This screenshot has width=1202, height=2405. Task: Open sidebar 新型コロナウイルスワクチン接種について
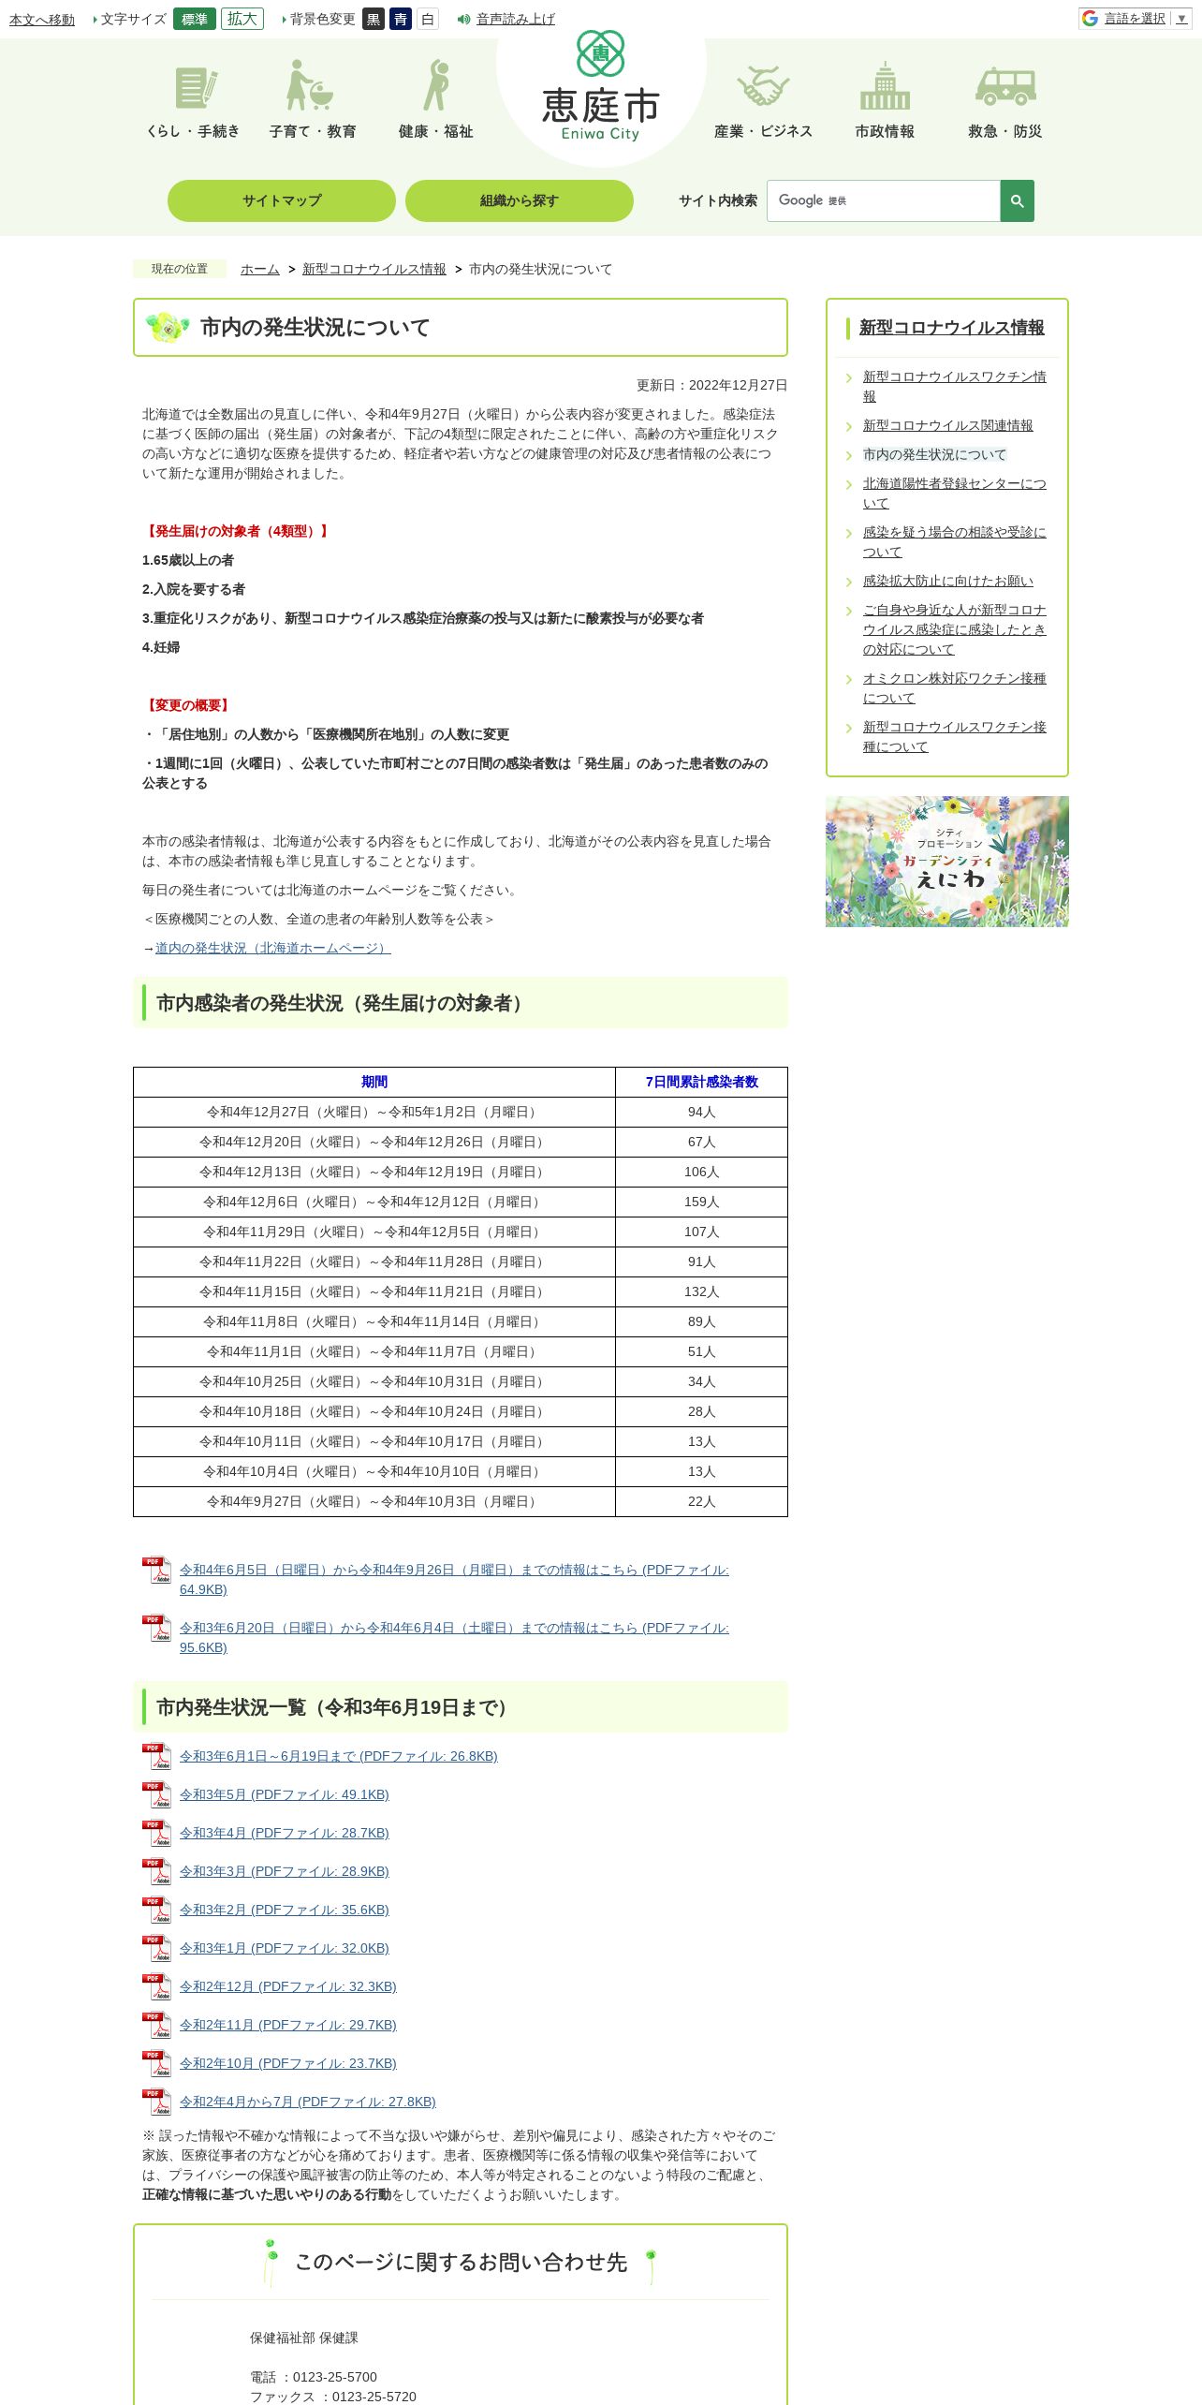(955, 736)
